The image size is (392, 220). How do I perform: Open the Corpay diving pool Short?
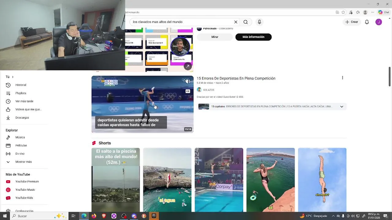coord(219,180)
